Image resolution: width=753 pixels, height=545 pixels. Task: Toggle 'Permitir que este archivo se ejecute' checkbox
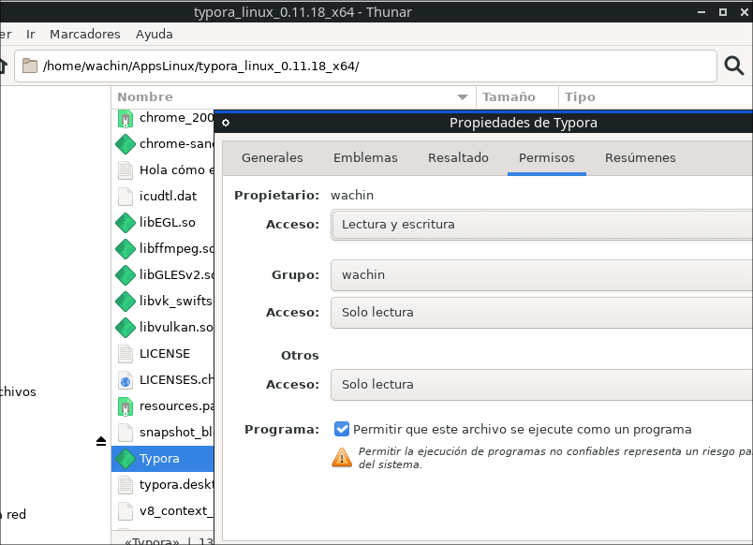[x=342, y=429]
